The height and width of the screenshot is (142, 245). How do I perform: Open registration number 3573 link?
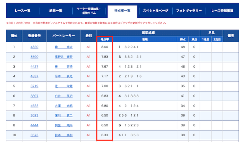click(x=34, y=135)
